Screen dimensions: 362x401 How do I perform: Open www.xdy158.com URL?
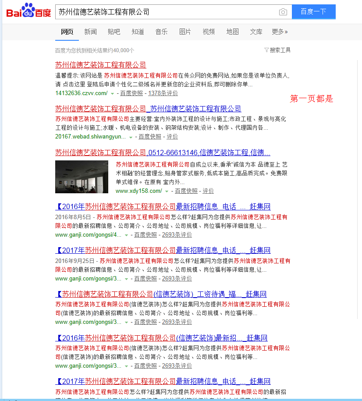[x=138, y=191]
